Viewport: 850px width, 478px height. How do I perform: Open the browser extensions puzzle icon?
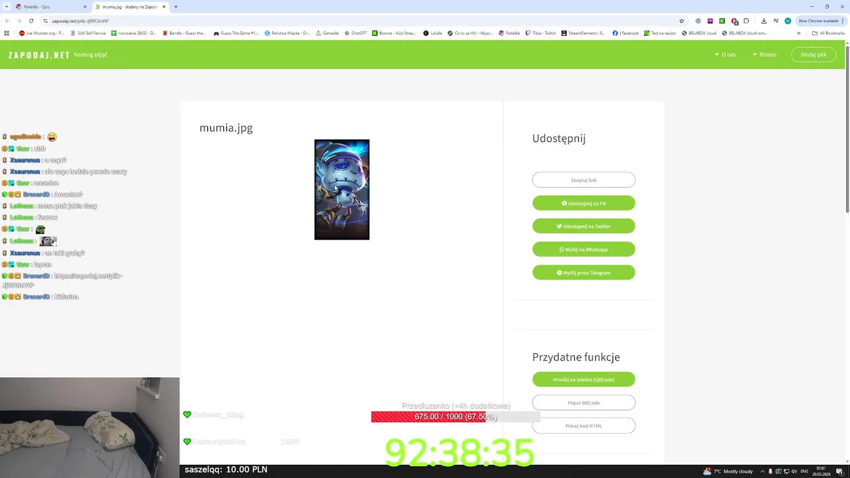click(747, 21)
